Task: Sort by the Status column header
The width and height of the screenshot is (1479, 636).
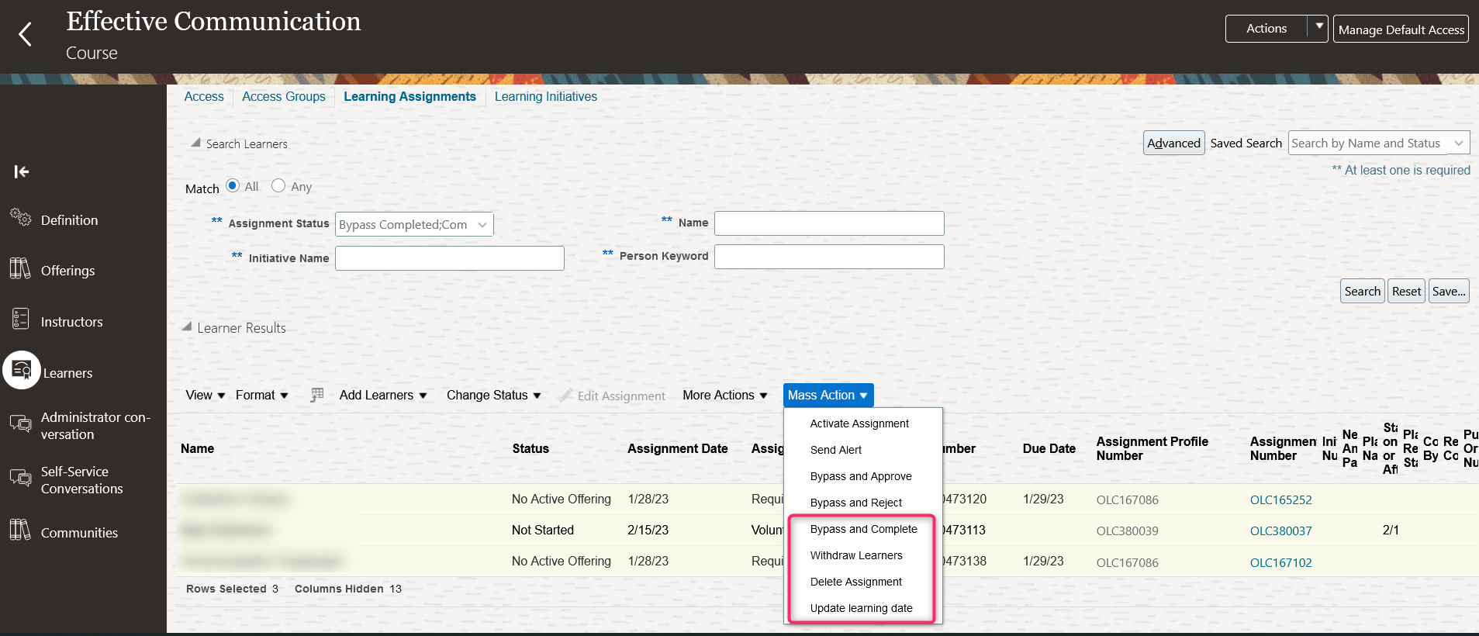Action: click(x=530, y=448)
